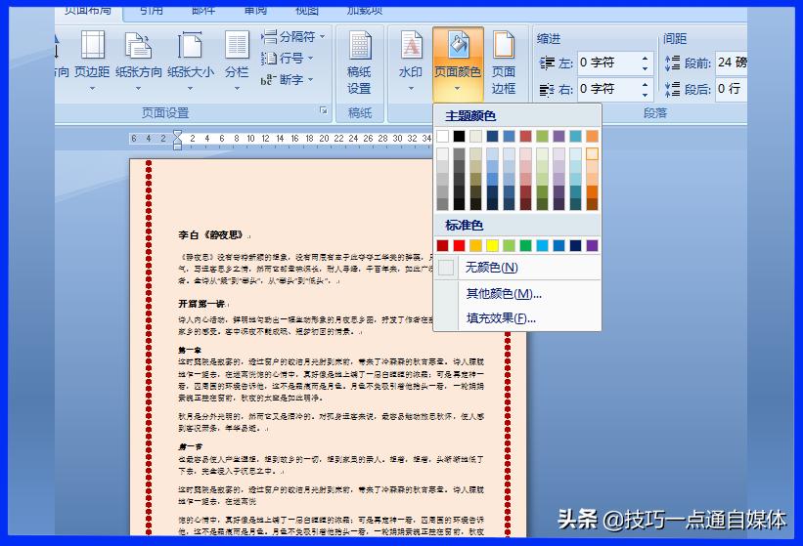Pick the white theme color swatch
The height and width of the screenshot is (546, 803).
point(442,136)
